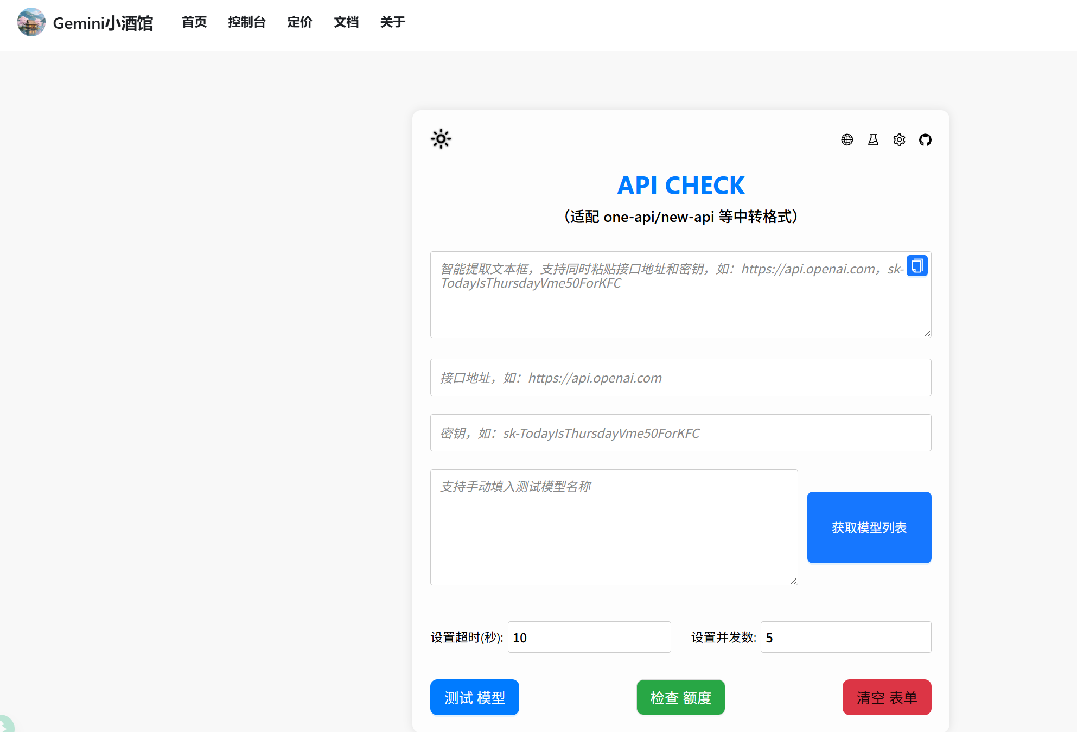Select 定价 in the top menu
The width and height of the screenshot is (1077, 732).
click(299, 22)
